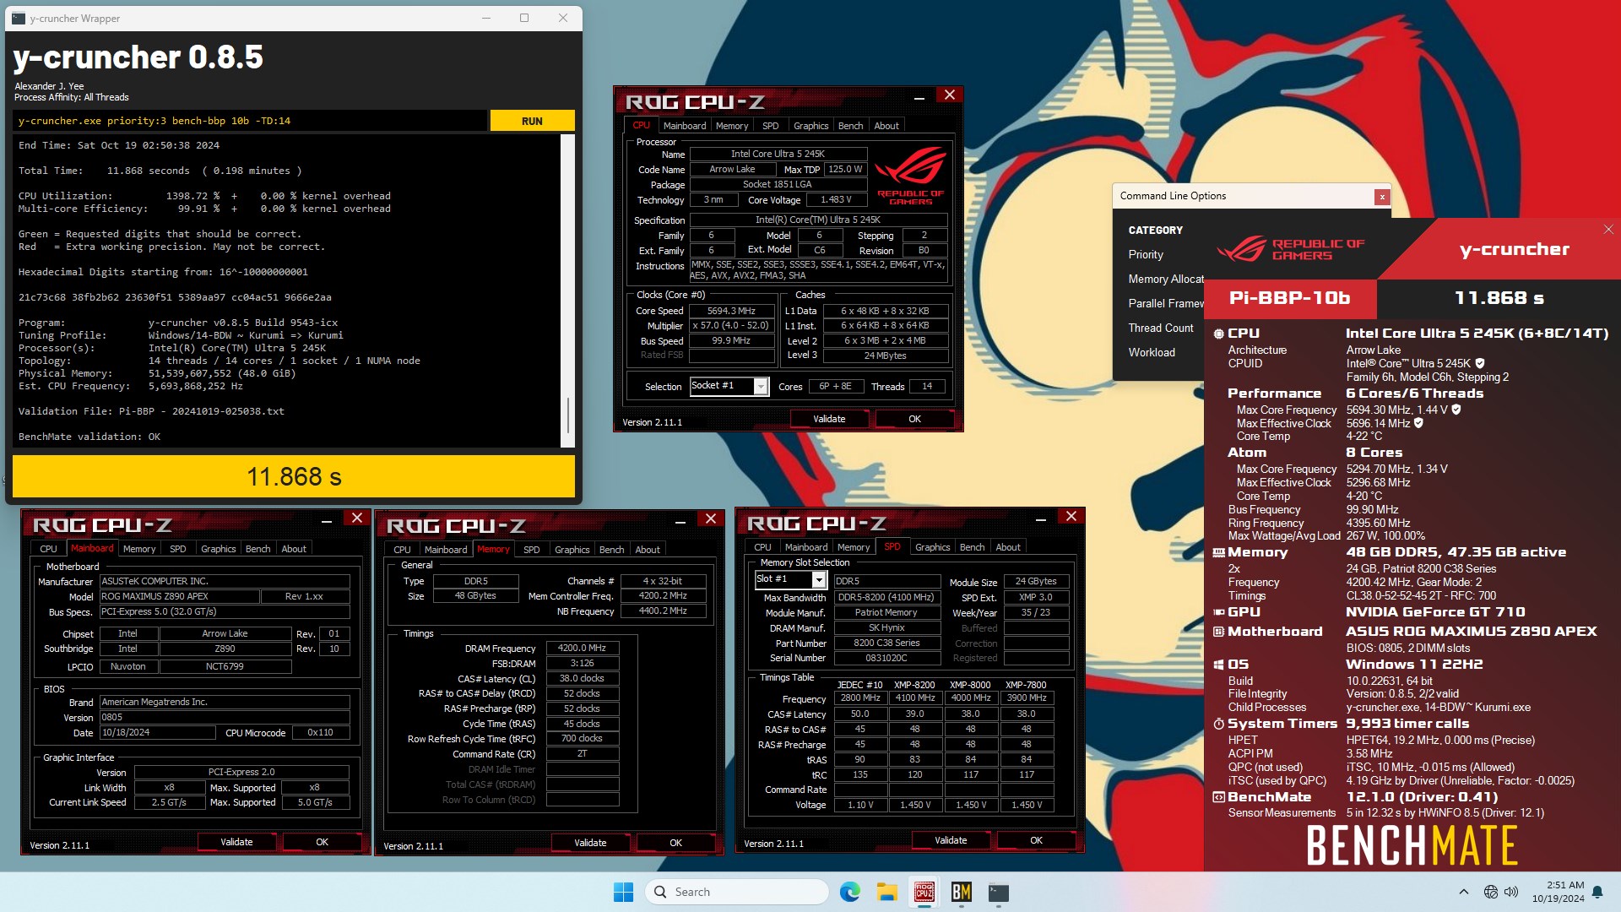Viewport: 1621px width, 912px height.
Task: Click the taskbar Search box
Action: point(736,892)
